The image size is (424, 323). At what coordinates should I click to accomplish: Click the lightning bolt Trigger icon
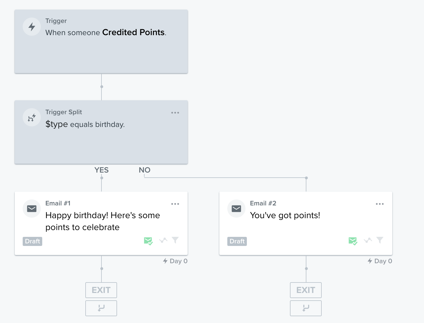(32, 27)
